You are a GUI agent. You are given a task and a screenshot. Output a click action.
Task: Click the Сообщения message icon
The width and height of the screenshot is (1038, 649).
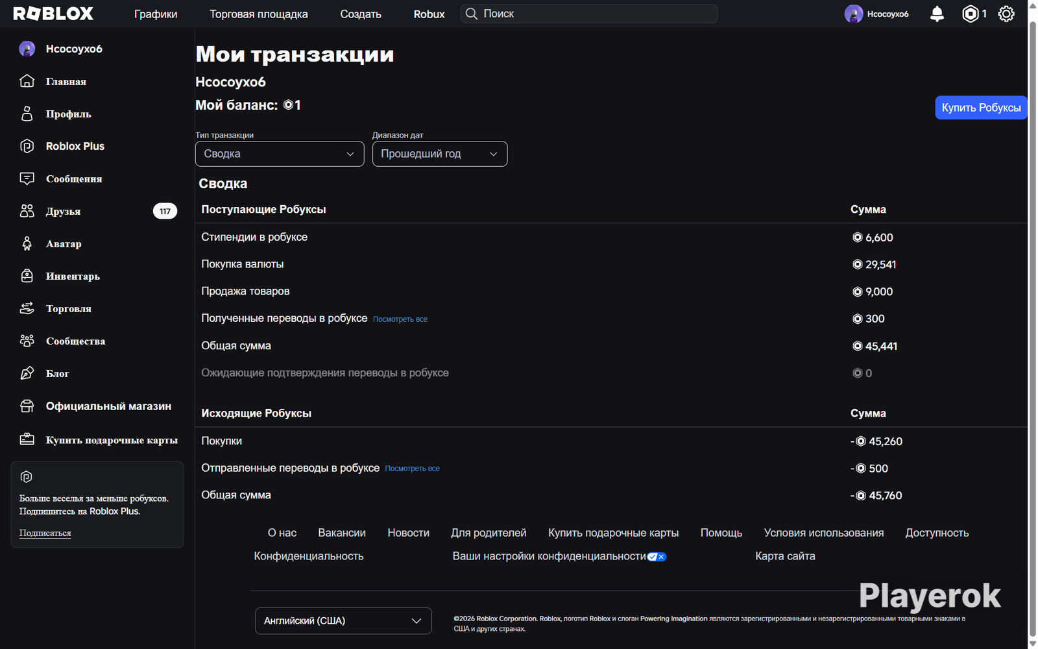tap(27, 178)
